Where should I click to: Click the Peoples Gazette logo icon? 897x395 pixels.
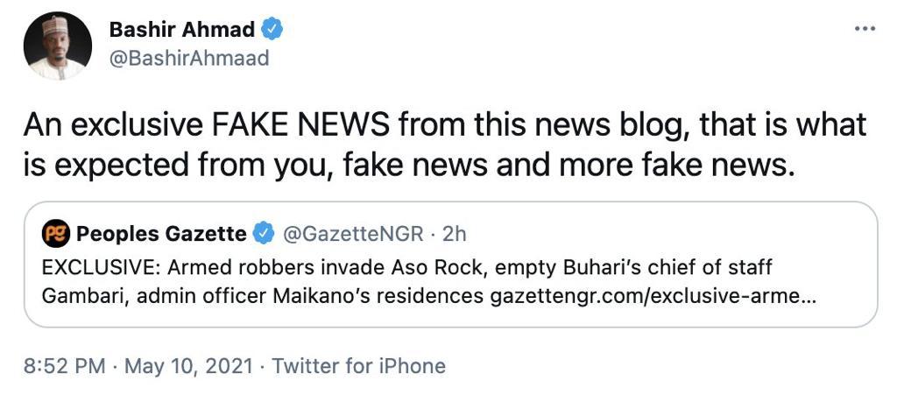point(55,233)
